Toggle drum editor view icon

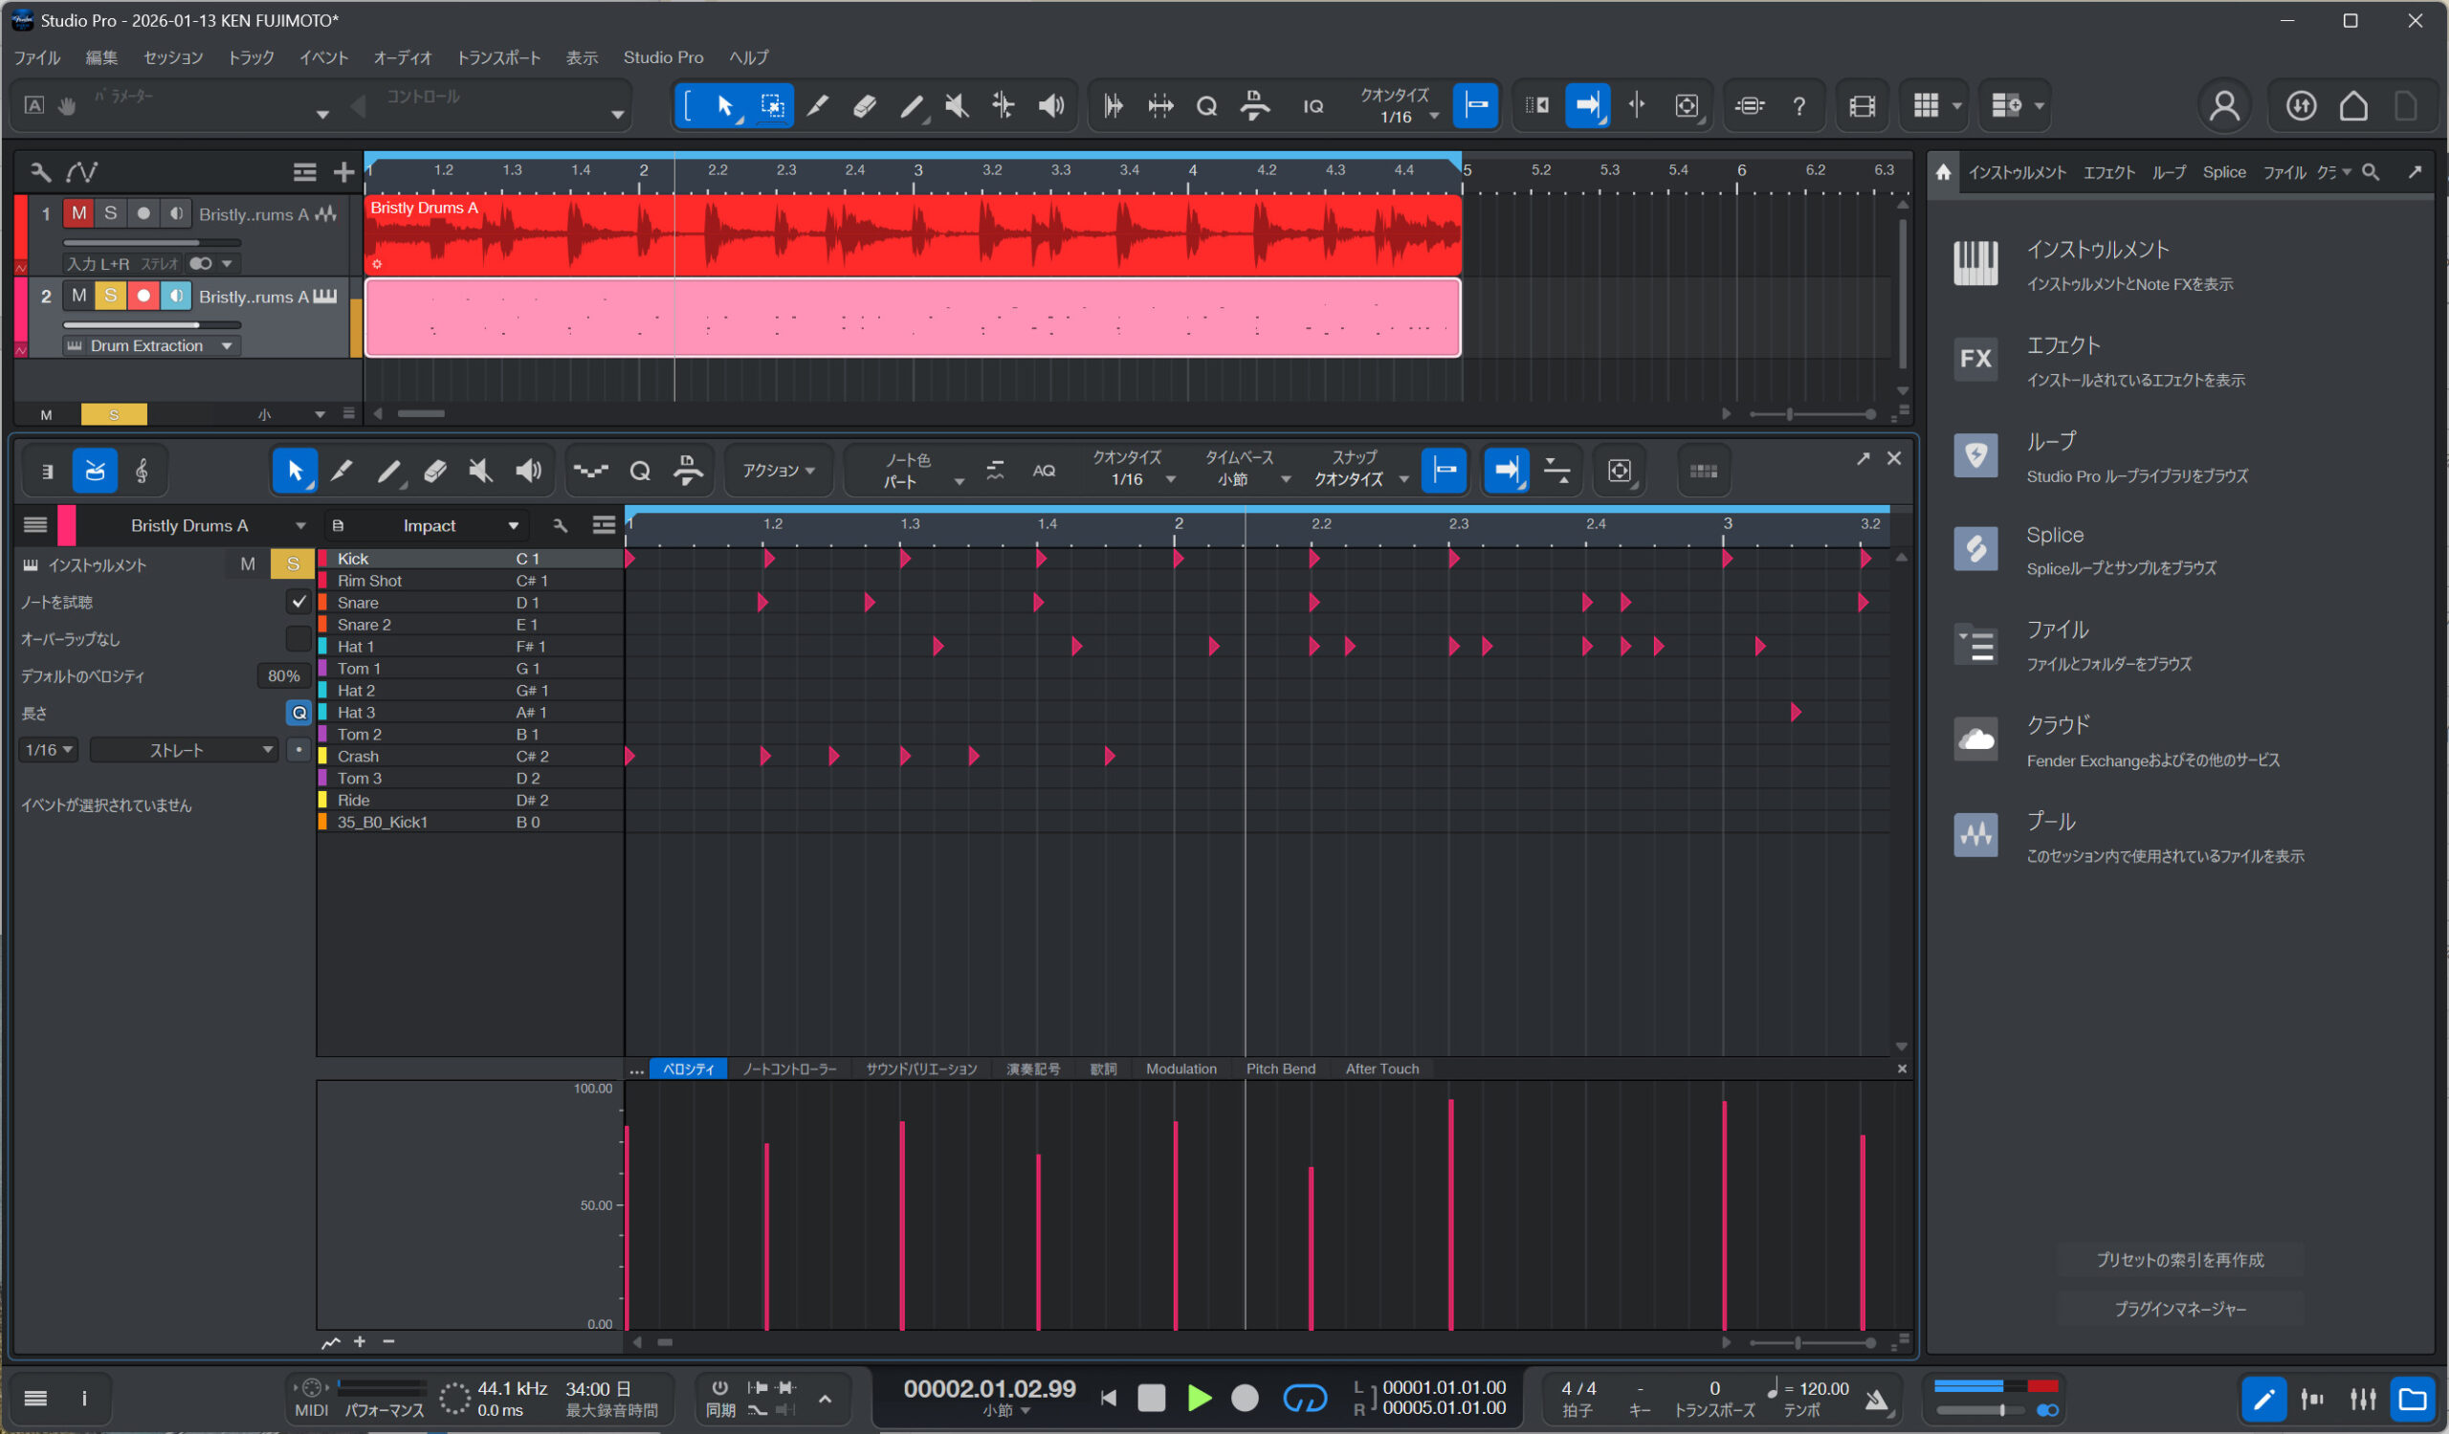point(96,472)
